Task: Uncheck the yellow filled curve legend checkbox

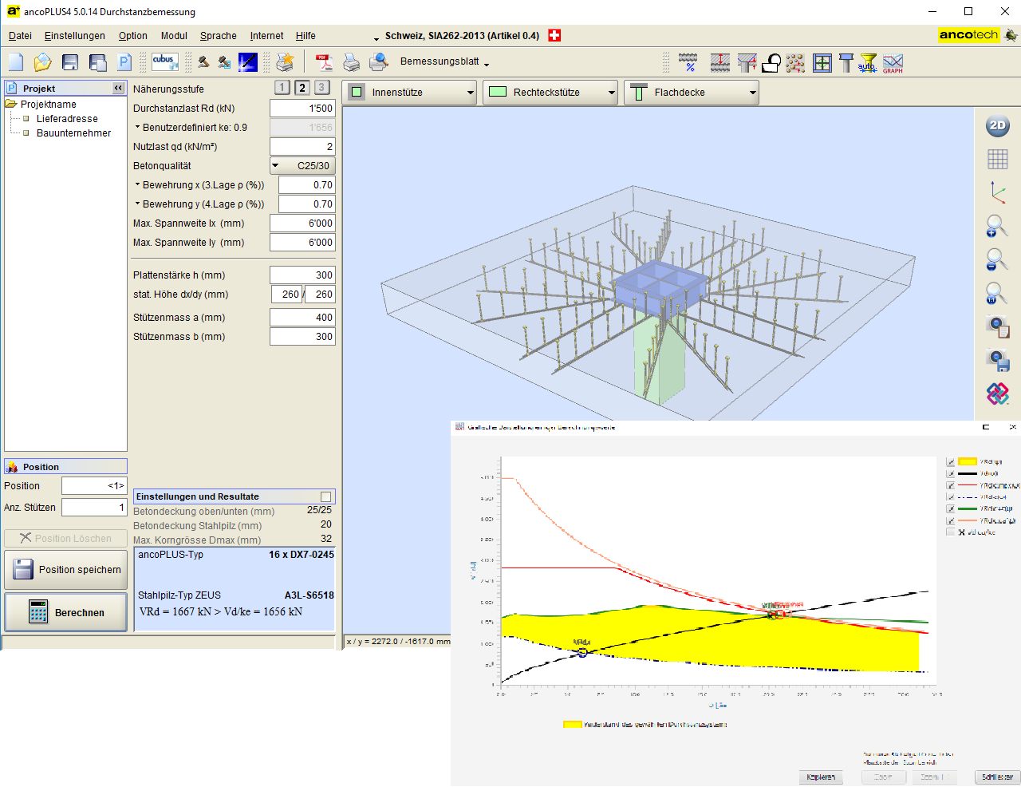Action: click(x=951, y=462)
